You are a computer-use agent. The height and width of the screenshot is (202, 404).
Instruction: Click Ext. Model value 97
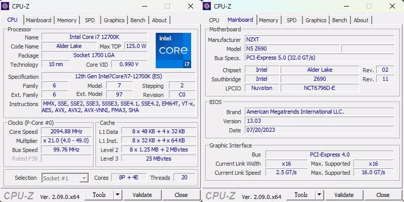pyautogui.click(x=119, y=94)
